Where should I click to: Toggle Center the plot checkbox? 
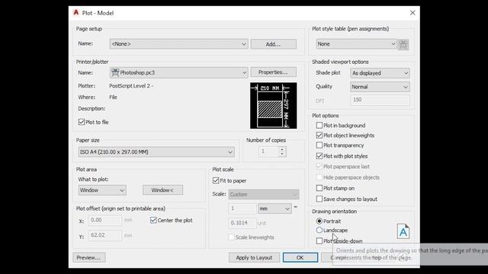(x=153, y=220)
